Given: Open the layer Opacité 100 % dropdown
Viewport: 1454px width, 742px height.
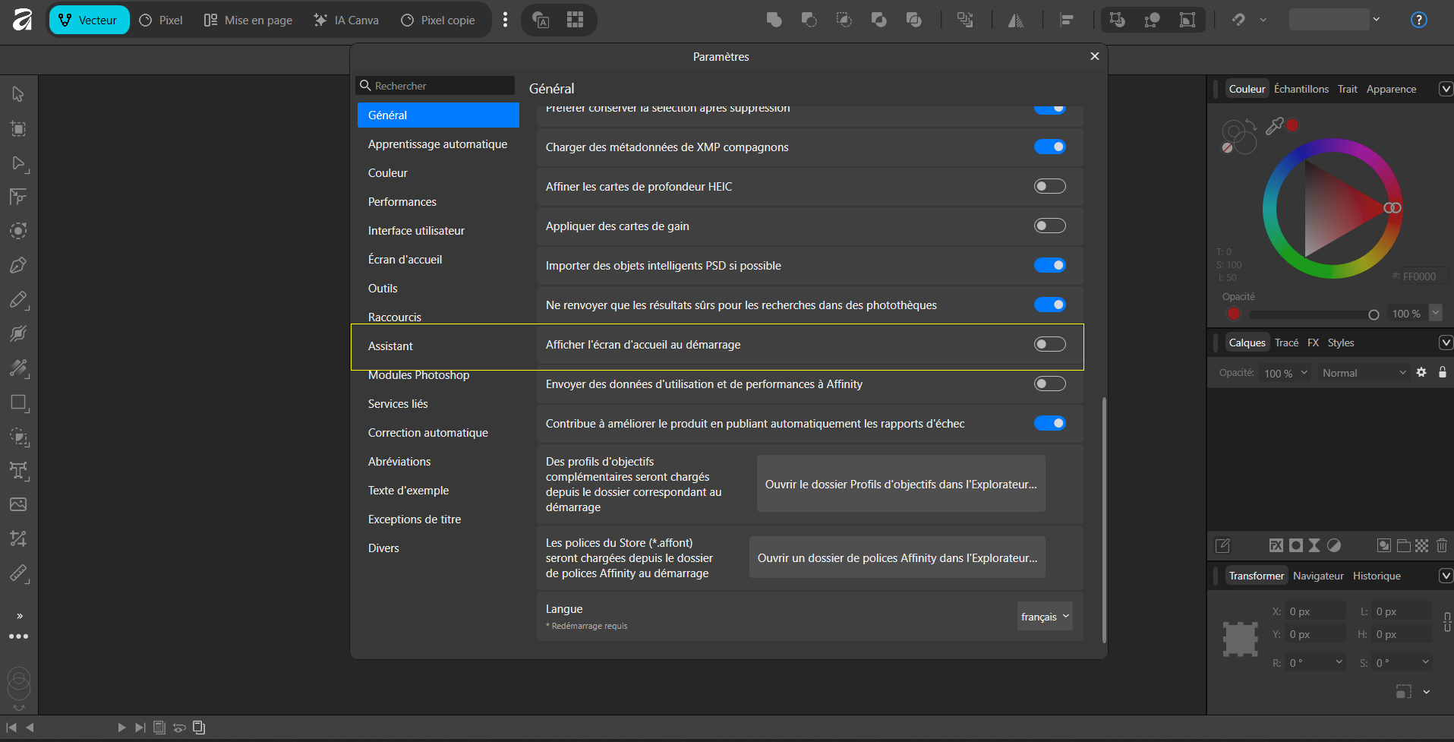Looking at the screenshot, I should (x=1285, y=373).
